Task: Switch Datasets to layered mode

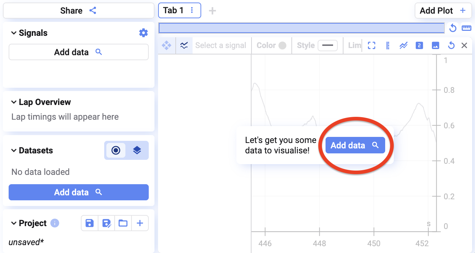Action: pos(137,151)
